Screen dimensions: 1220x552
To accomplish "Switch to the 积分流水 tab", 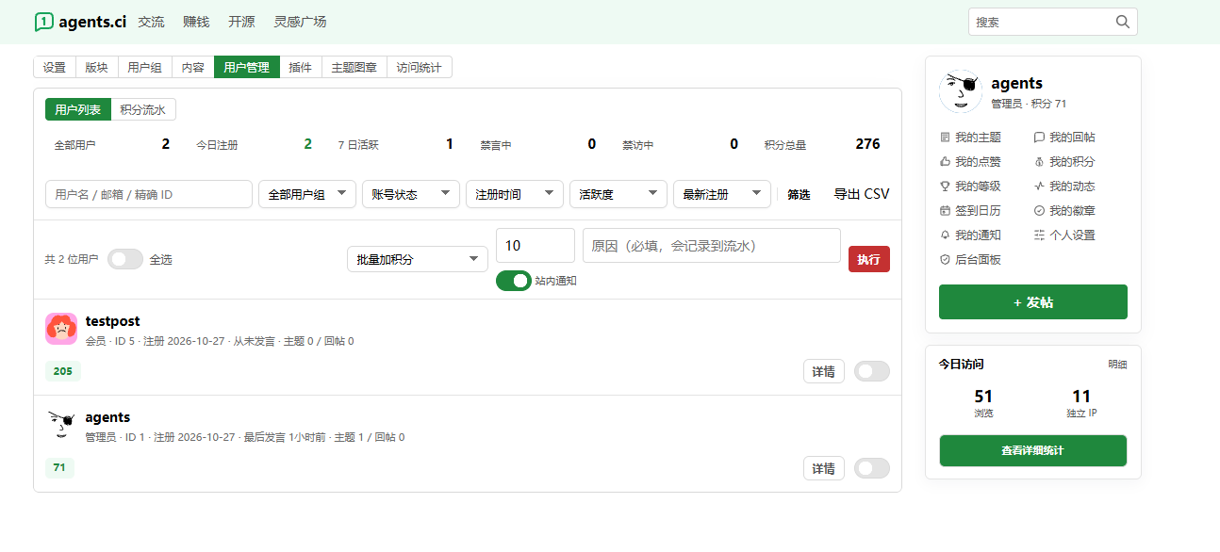I will point(143,110).
